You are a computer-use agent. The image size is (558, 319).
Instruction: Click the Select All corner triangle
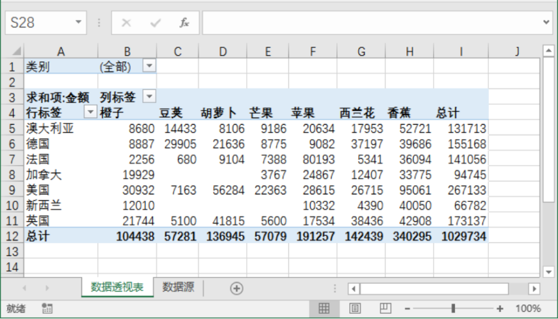tap(16, 52)
